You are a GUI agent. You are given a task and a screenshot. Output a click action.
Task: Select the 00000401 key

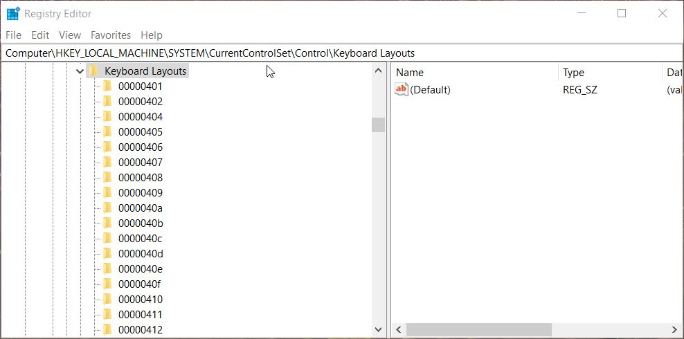[140, 86]
